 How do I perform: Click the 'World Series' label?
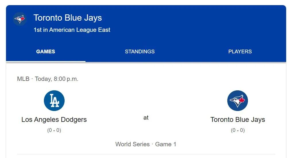pyautogui.click(x=132, y=144)
